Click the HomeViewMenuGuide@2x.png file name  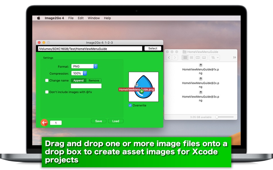201,85
